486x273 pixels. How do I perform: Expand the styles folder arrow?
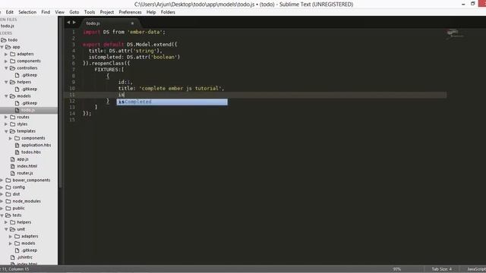[6, 124]
